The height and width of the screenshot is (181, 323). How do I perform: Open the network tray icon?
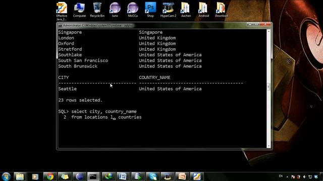(310, 176)
